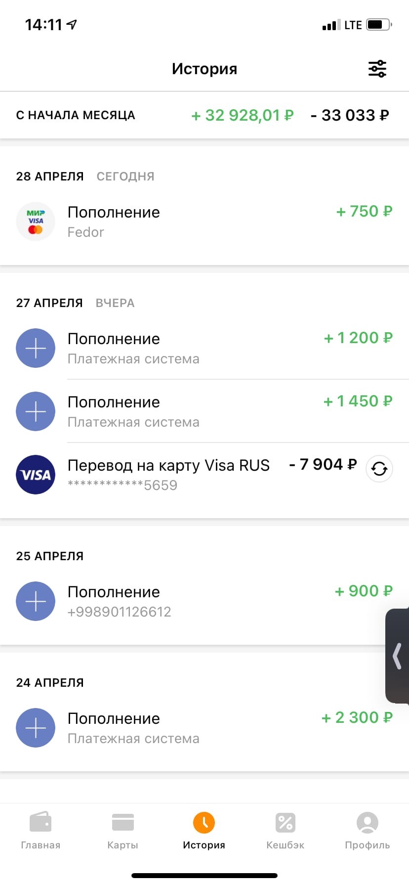This screenshot has height=886, width=409.
Task: Tap the month income total +32 928,01 ₽
Action: pos(243,115)
